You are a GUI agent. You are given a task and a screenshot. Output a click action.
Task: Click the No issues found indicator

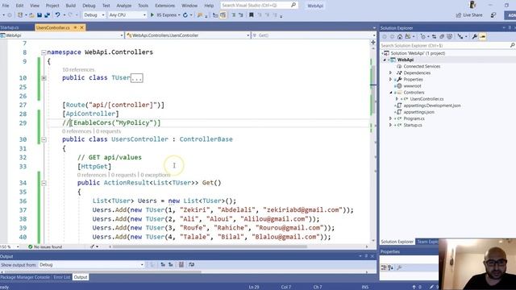point(45,246)
